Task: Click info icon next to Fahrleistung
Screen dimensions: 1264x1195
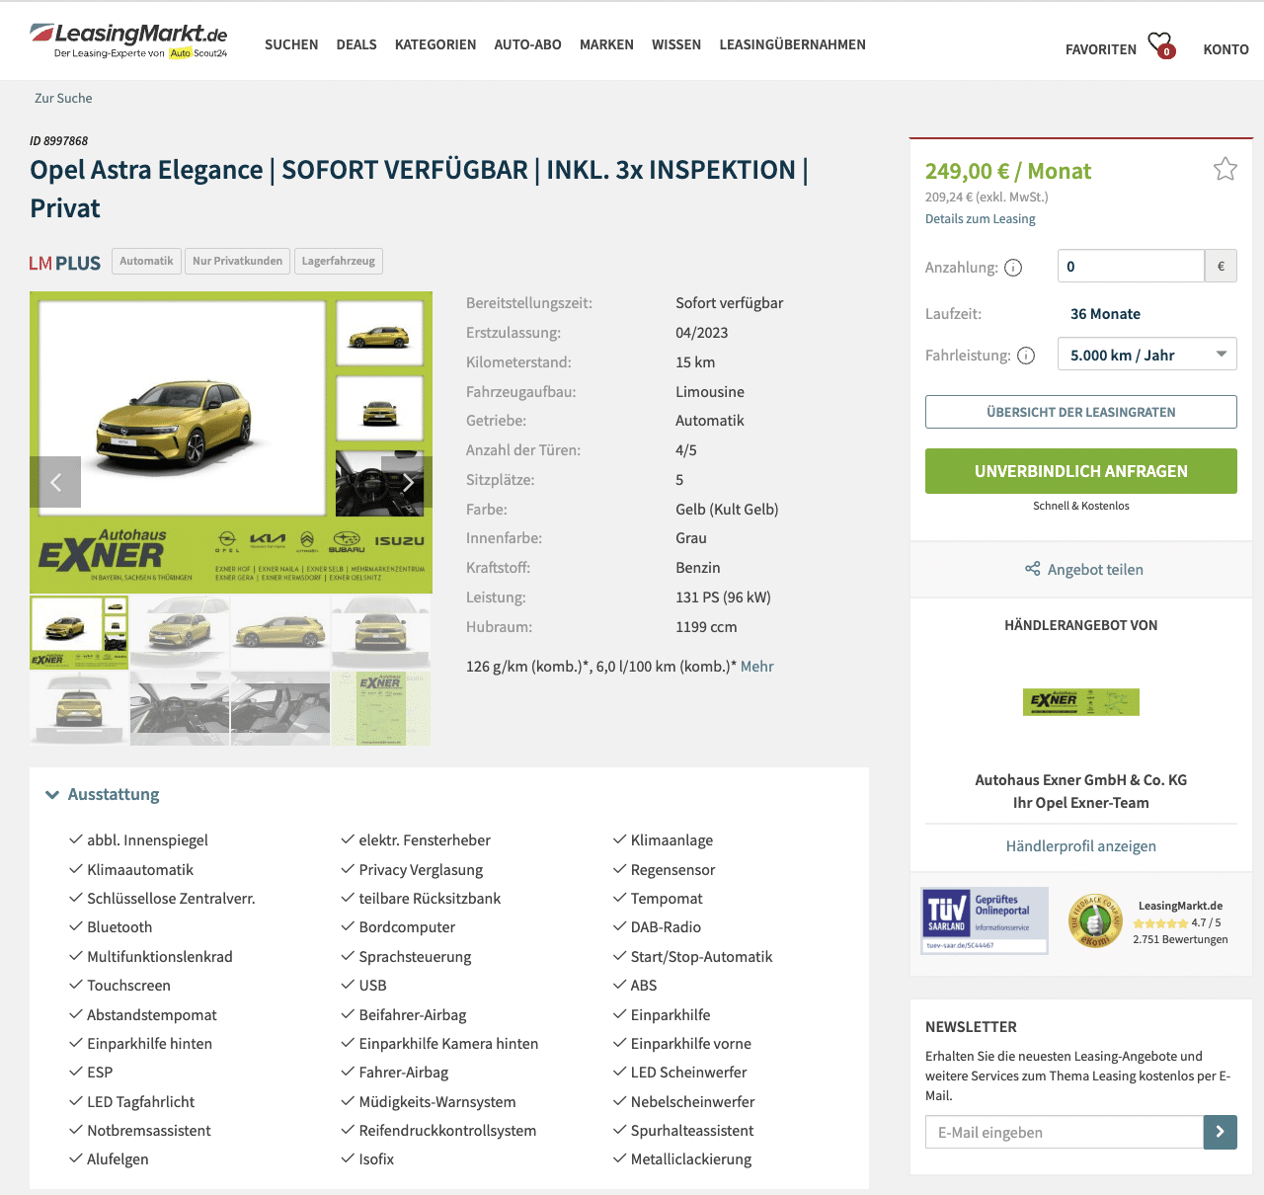Action: coord(1026,356)
